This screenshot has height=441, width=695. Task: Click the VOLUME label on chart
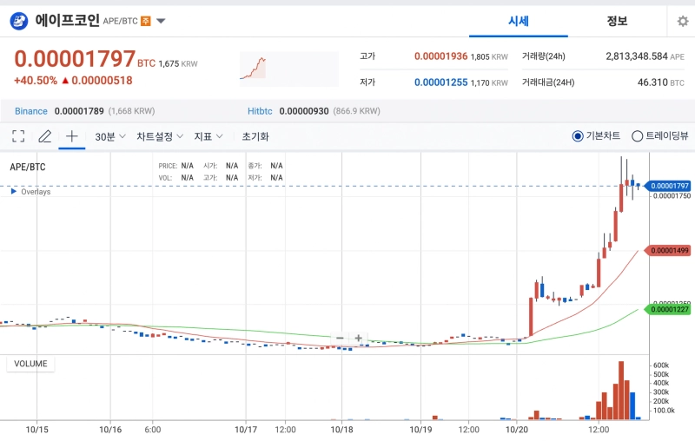[30, 364]
